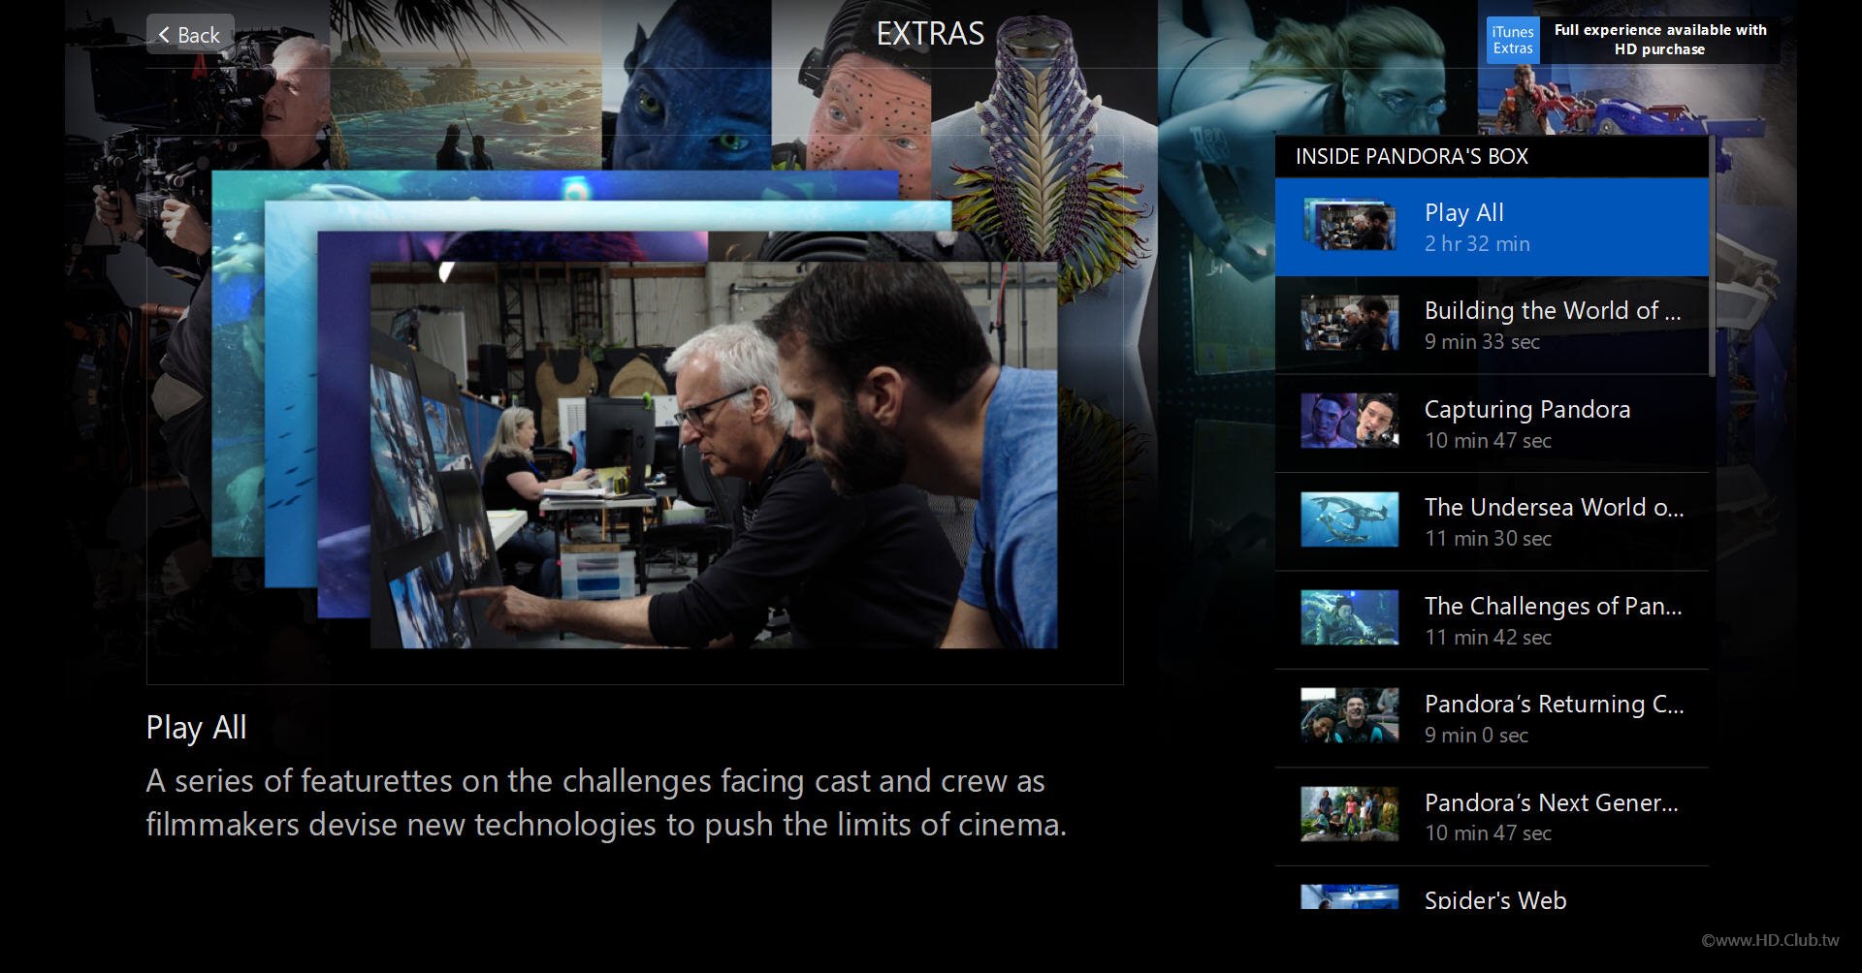Click the featurettes description paragraph
Image resolution: width=1862 pixels, height=973 pixels.
click(x=606, y=802)
